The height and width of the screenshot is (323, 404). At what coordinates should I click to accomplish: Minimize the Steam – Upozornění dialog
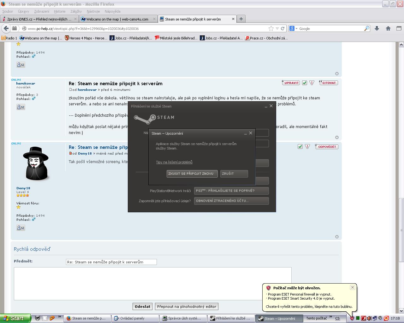click(x=245, y=133)
